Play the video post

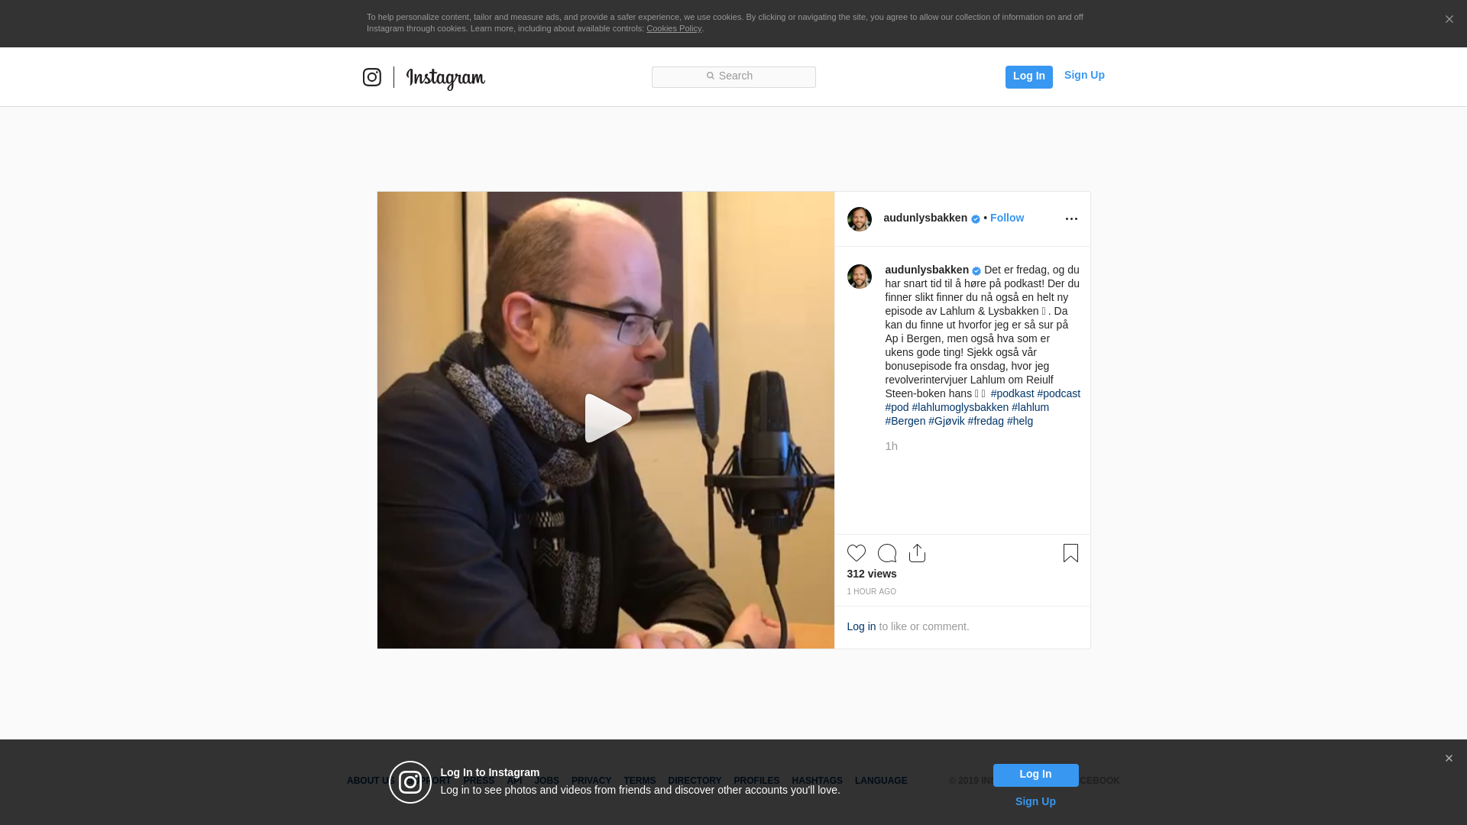coord(606,419)
